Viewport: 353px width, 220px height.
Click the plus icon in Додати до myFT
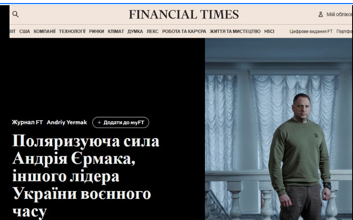(99, 123)
